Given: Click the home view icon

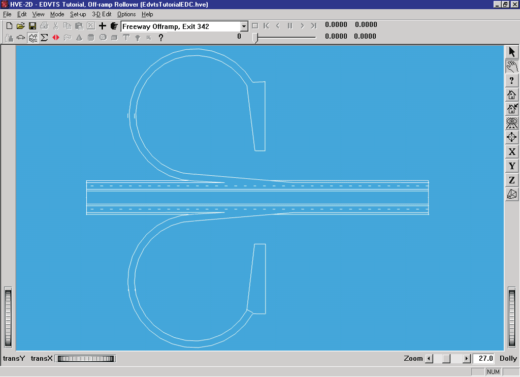Looking at the screenshot, I should (512, 95).
